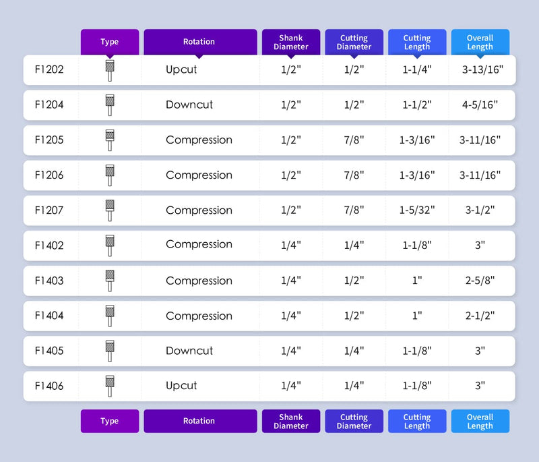Select the top Overall Length header
539x462 pixels.
[x=480, y=42]
